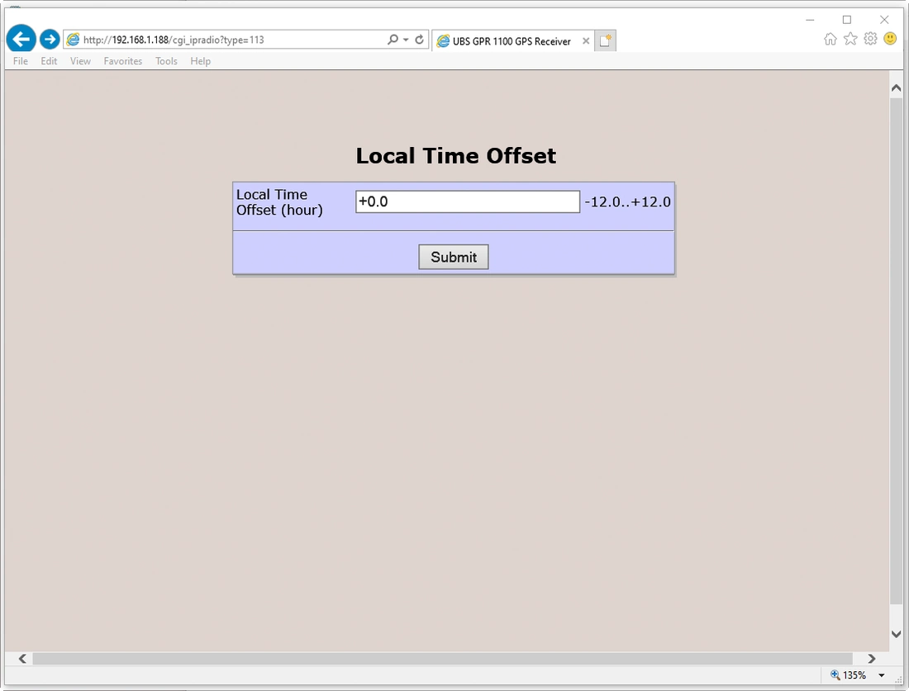The image size is (909, 691).
Task: Click the Internet Explorer page icon in address bar
Action: tap(73, 40)
